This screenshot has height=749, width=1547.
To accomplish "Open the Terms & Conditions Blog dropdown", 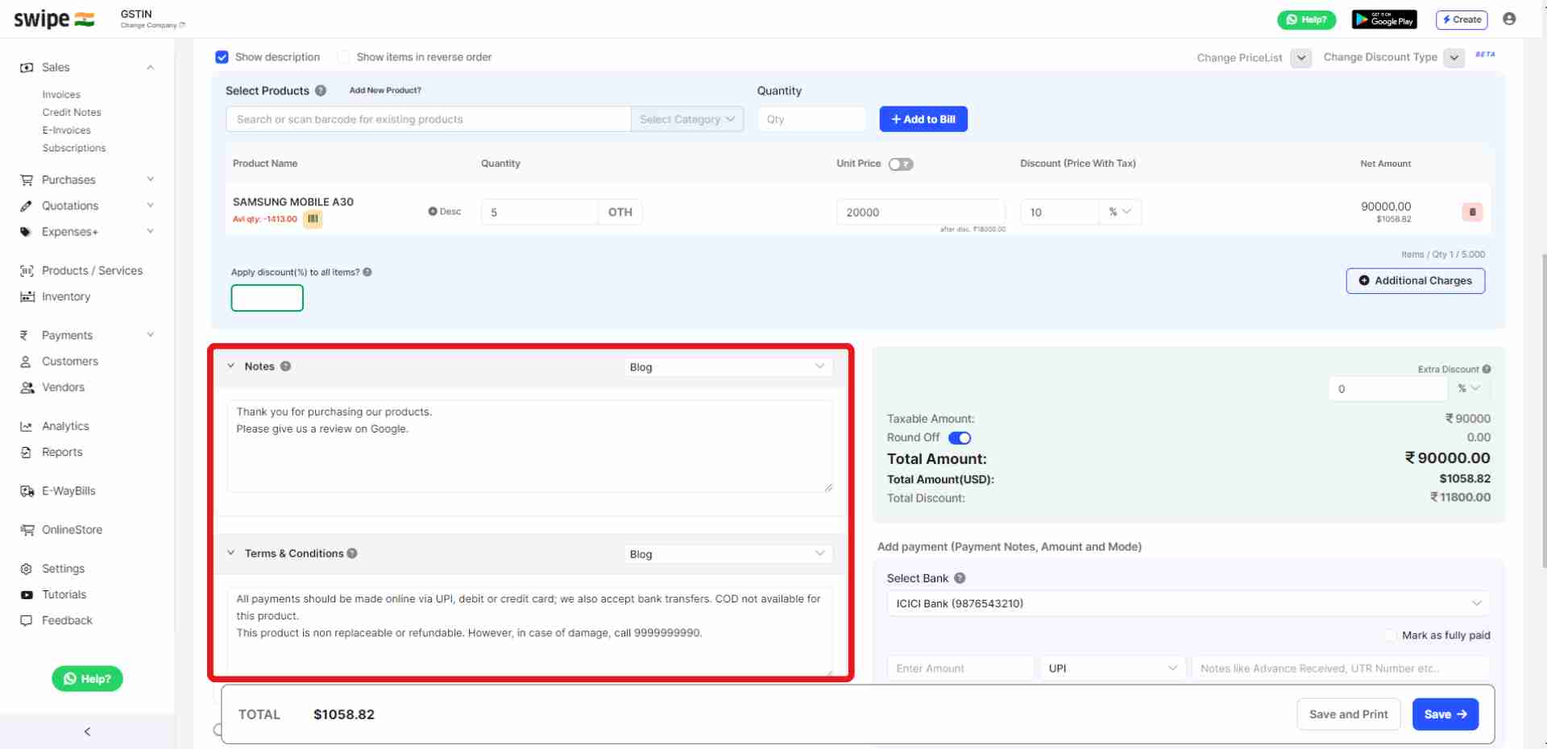I will [728, 554].
